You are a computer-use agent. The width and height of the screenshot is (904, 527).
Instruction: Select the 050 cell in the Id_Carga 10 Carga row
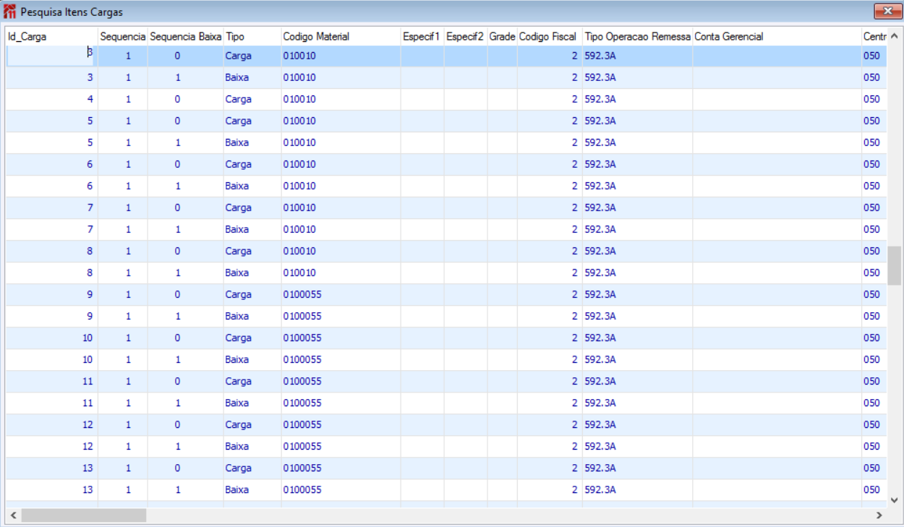click(x=874, y=338)
